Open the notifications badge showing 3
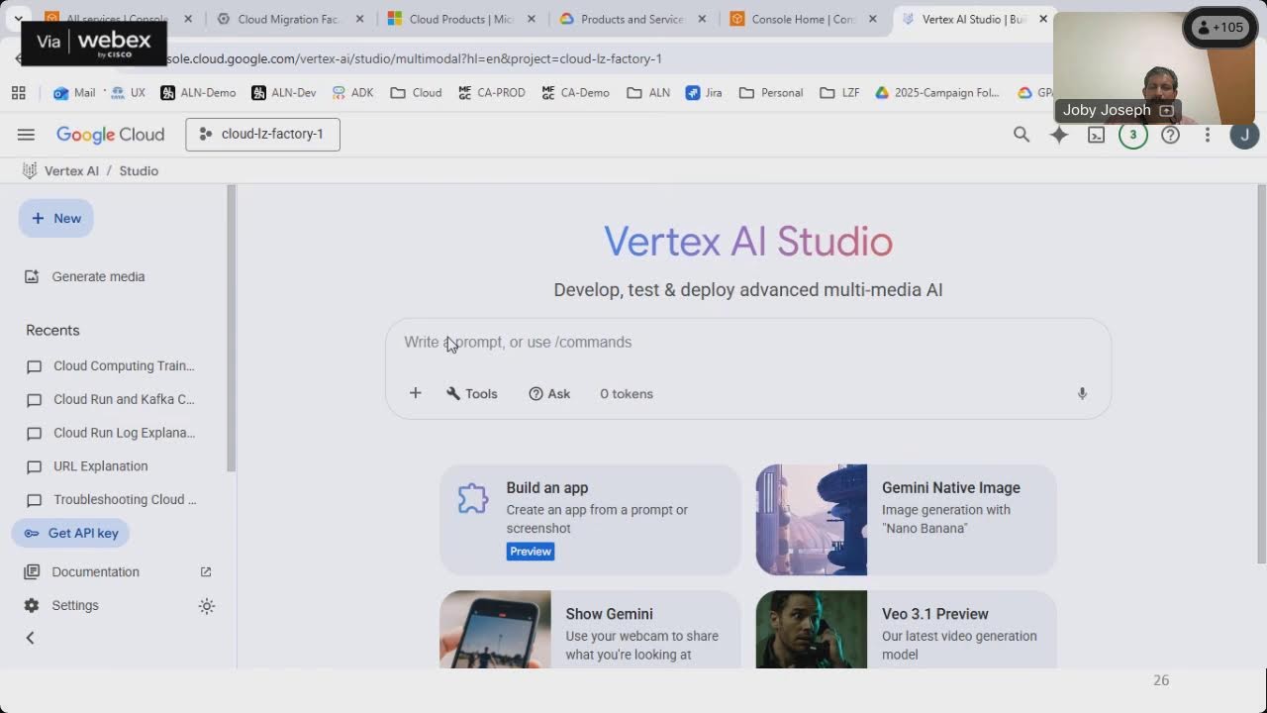Viewport: 1267px width, 713px height. click(1133, 135)
